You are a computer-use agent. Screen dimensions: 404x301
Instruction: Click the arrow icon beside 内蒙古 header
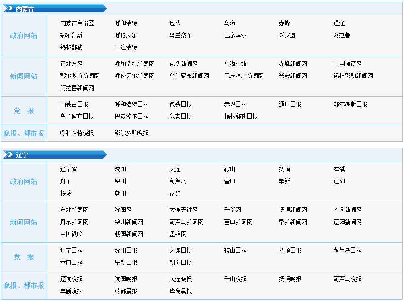coord(8,9)
